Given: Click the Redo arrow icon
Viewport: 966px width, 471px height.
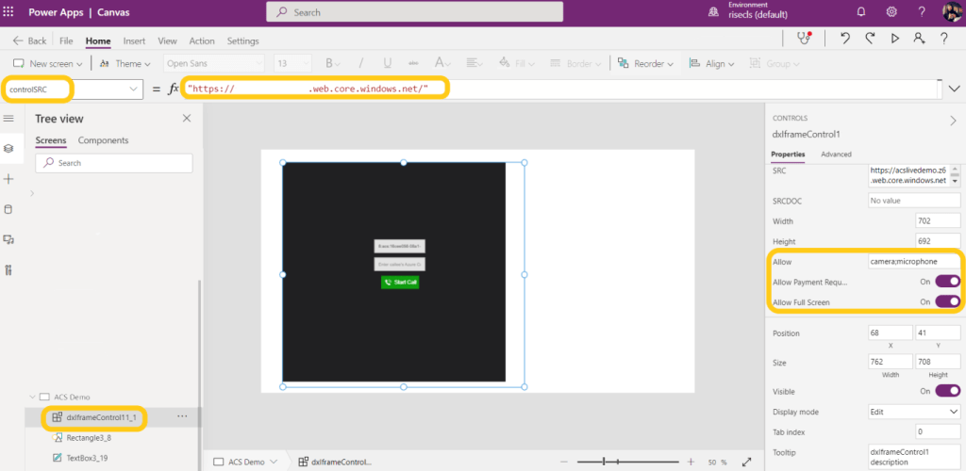Looking at the screenshot, I should click(x=870, y=39).
